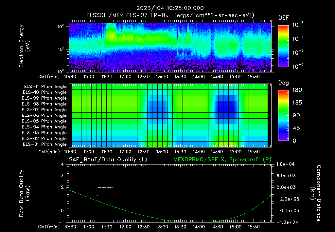Click the Deg pitch angle color bar
Screen dimensions: 335x232
pyautogui.click(x=283, y=115)
